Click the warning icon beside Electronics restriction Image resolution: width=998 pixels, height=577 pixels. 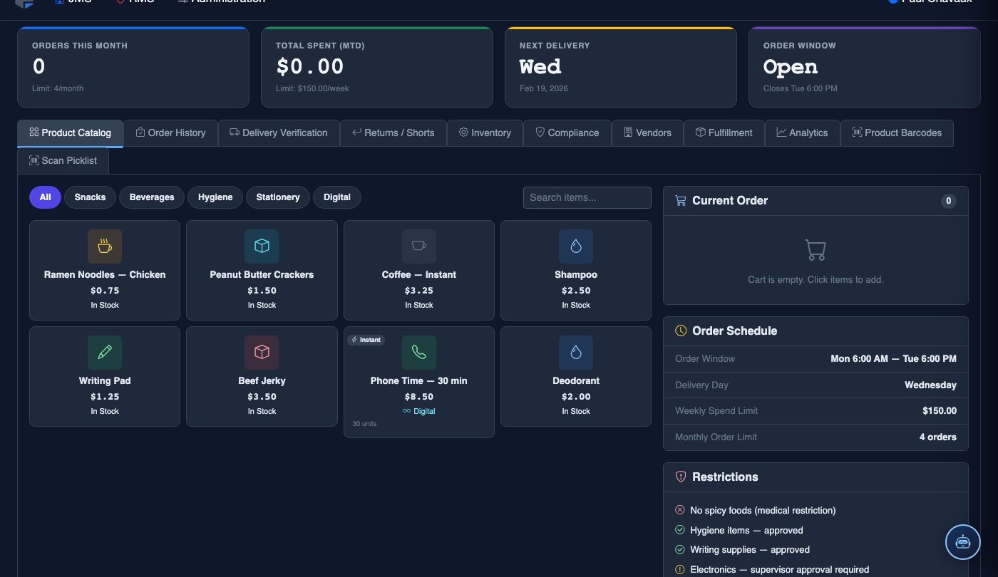click(x=679, y=570)
